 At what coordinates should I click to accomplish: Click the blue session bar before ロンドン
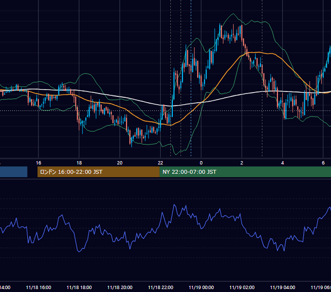14,172
